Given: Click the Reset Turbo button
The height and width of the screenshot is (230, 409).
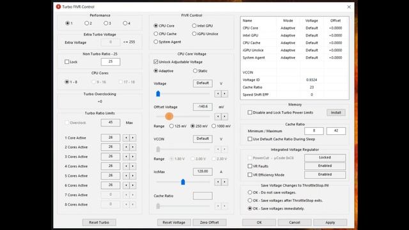Looking at the screenshot, I should click(x=99, y=222).
